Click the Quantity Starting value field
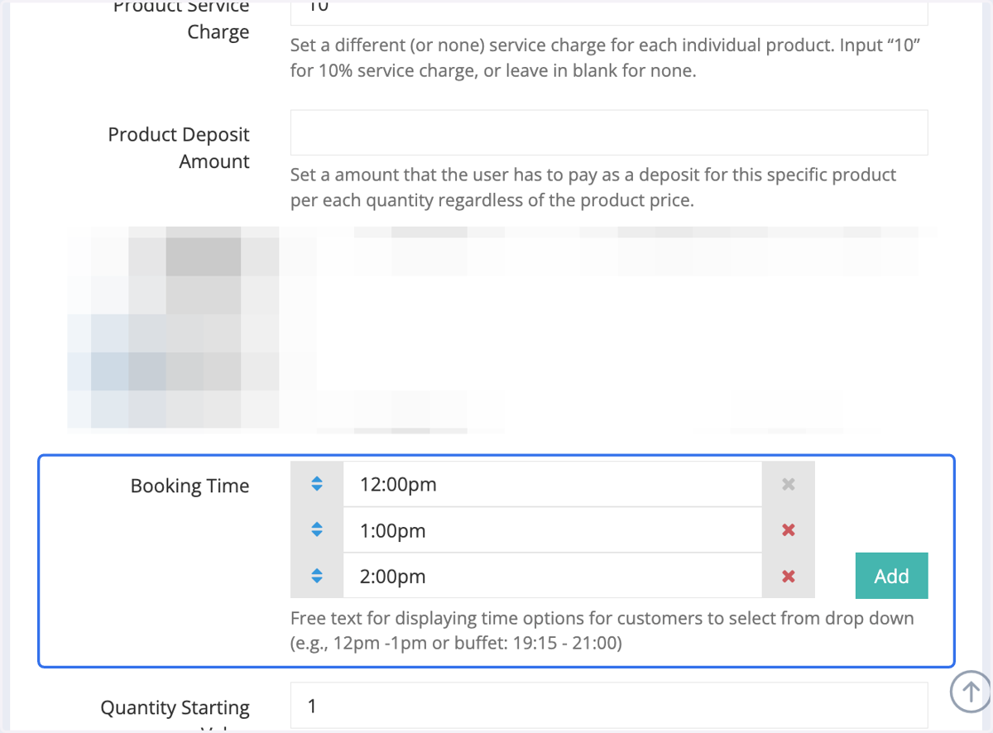The width and height of the screenshot is (993, 733). point(609,706)
